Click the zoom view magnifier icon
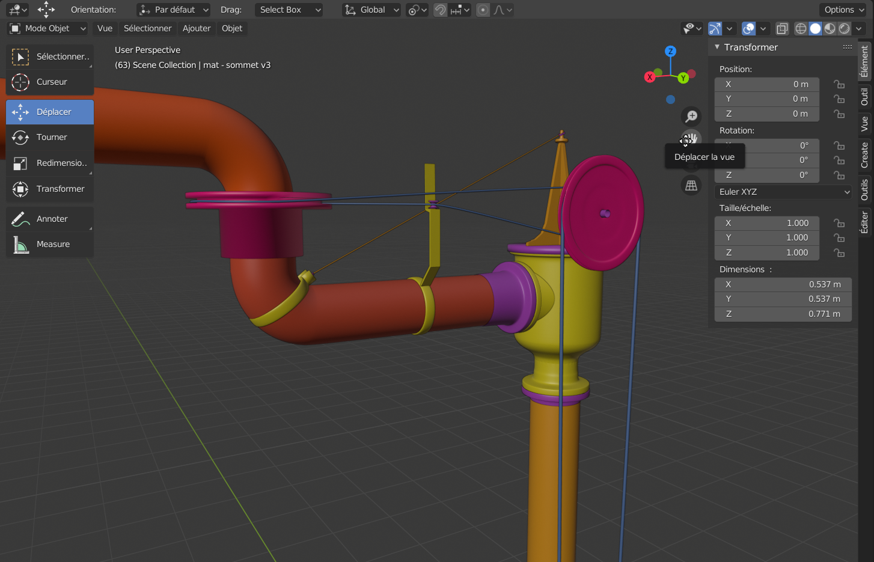Image resolution: width=874 pixels, height=562 pixels. 691,117
